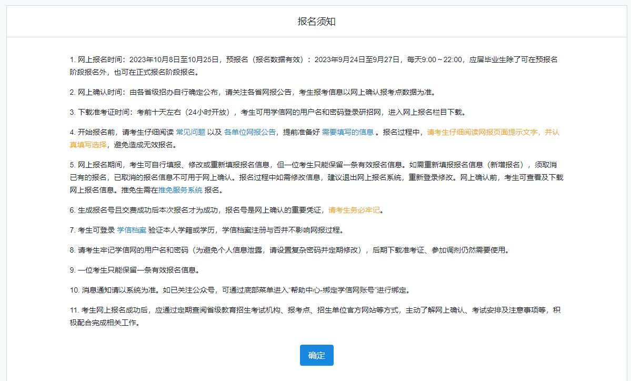Click the 生成报名号且交费成功 text in item 6
Screen dimensions: 631x381
121,210
